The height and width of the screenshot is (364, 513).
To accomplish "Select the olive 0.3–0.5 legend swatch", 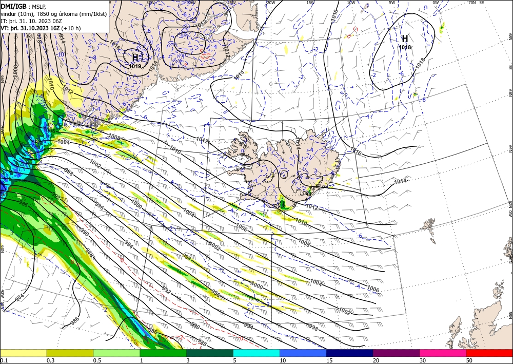I will click(x=70, y=353).
